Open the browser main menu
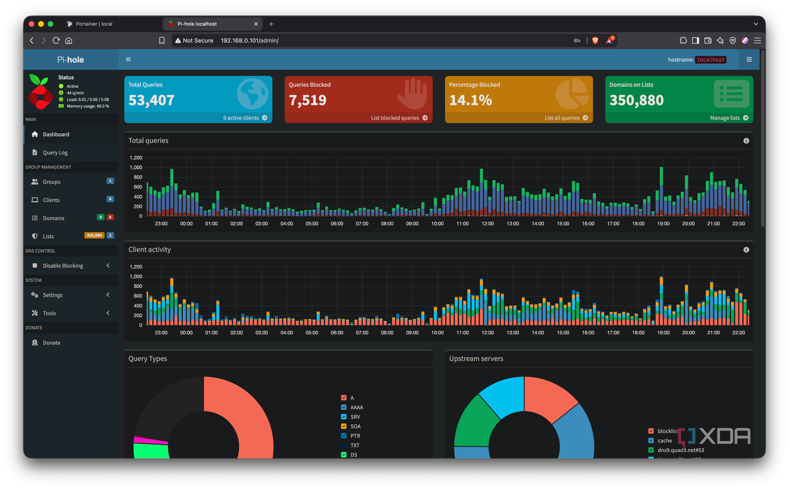 (x=758, y=41)
